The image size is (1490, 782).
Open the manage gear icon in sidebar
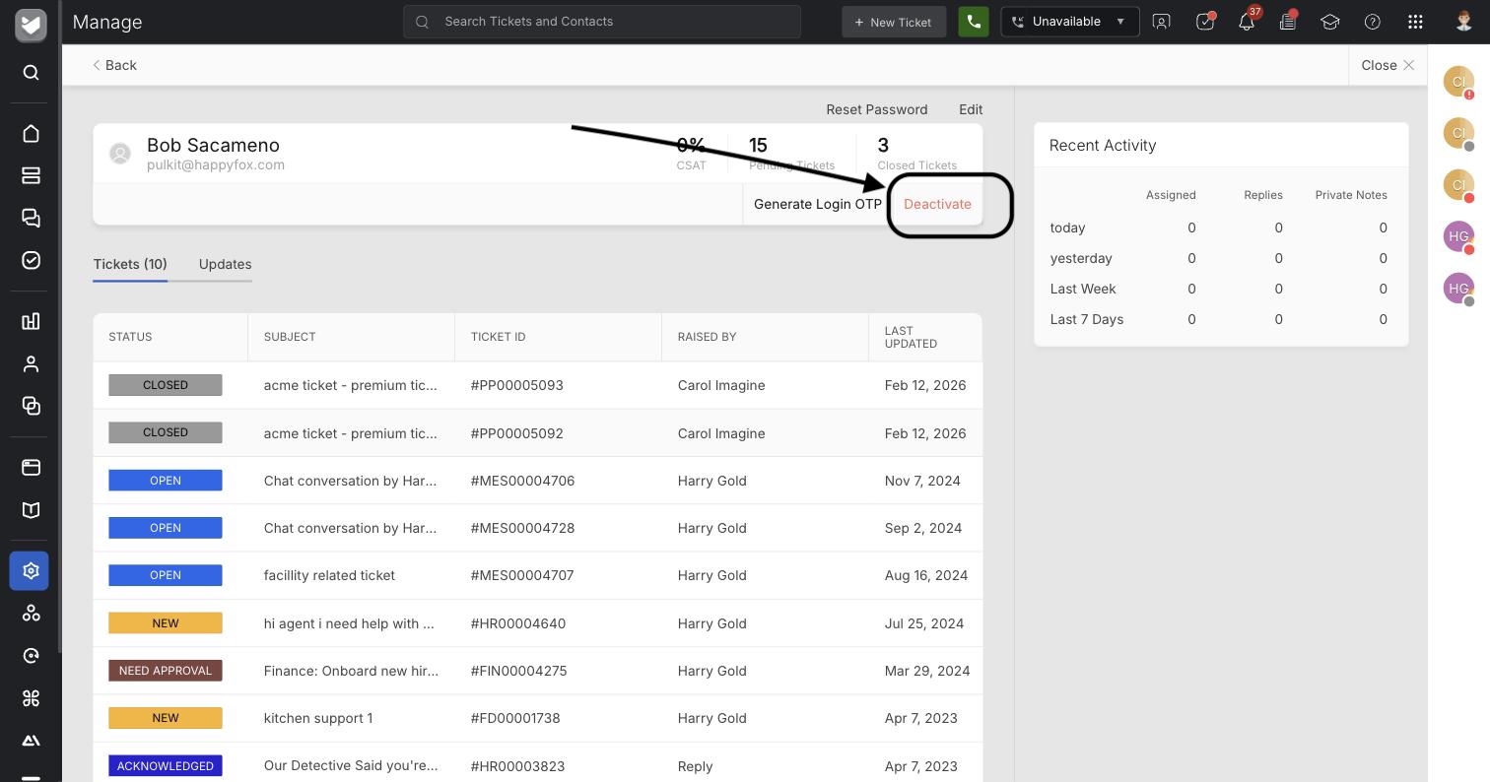(x=30, y=570)
